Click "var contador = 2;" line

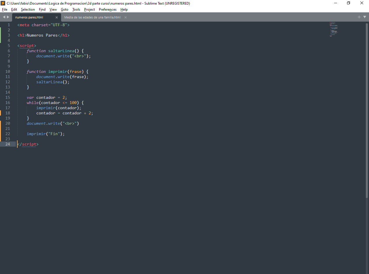pos(47,97)
